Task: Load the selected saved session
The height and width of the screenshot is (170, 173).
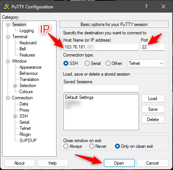Action: click(x=153, y=99)
